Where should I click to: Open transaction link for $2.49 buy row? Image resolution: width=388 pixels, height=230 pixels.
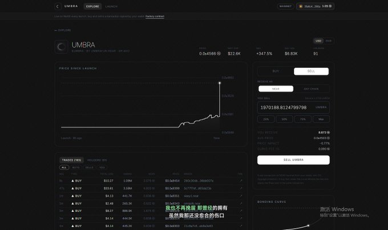[x=241, y=203]
